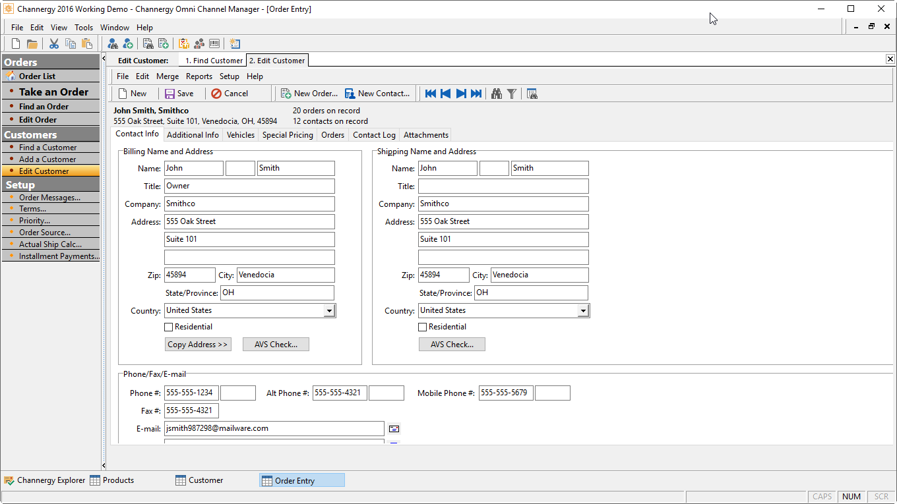Click the open folder icon in toolbar
Viewport: 897px width, 504px height.
[x=32, y=44]
